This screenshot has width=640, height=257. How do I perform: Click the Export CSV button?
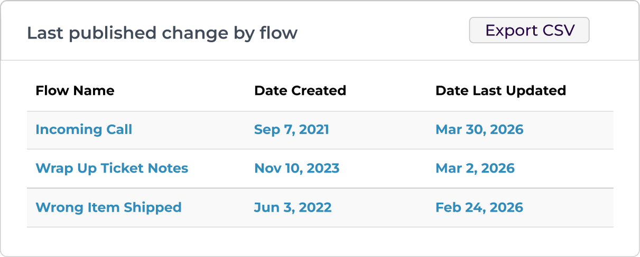tap(529, 31)
